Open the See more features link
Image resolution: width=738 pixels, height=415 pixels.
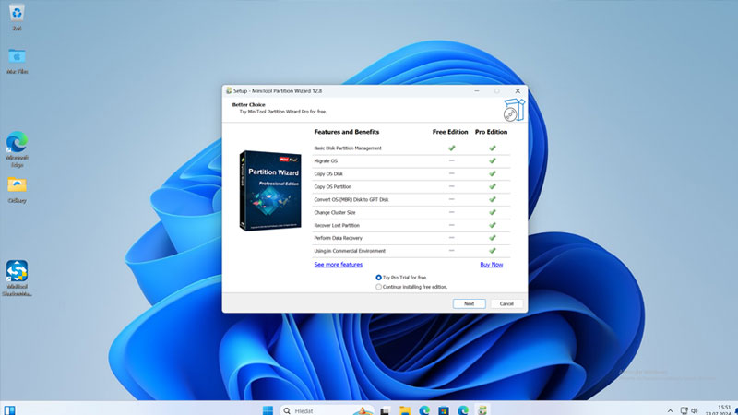pos(338,265)
